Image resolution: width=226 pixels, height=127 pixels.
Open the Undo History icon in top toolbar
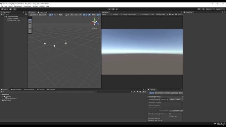tap(199, 9)
